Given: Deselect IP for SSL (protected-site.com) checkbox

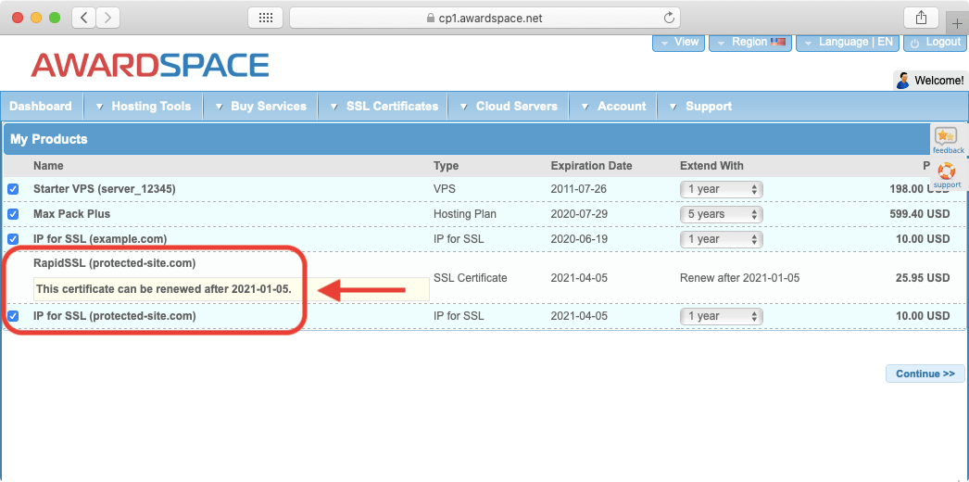Looking at the screenshot, I should point(13,316).
